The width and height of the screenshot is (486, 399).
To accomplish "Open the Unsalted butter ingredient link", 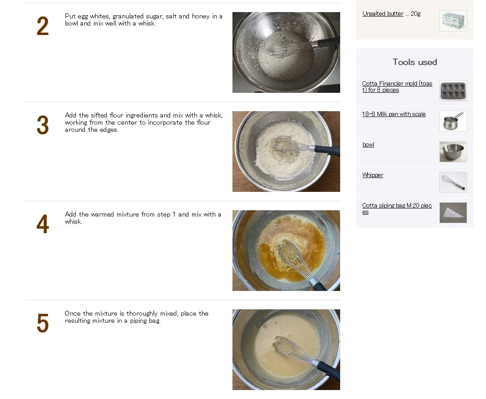I will 383,13.
